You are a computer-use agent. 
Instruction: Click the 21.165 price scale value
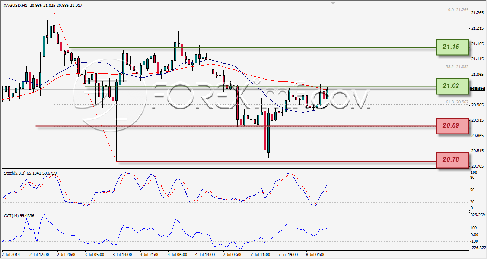pos(477,44)
